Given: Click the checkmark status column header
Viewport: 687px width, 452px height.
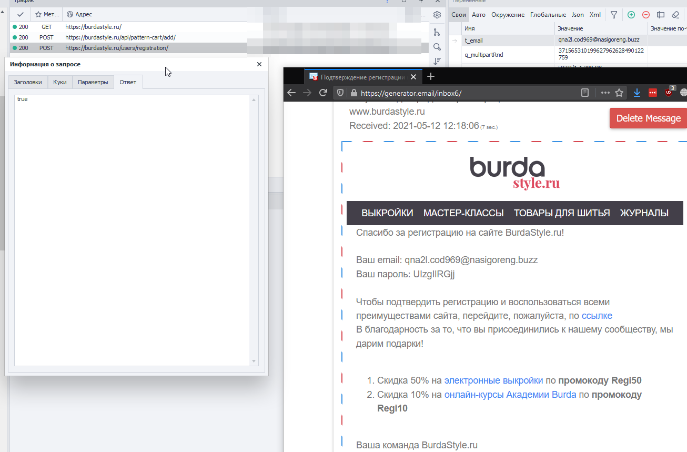Looking at the screenshot, I should pyautogui.click(x=21, y=15).
